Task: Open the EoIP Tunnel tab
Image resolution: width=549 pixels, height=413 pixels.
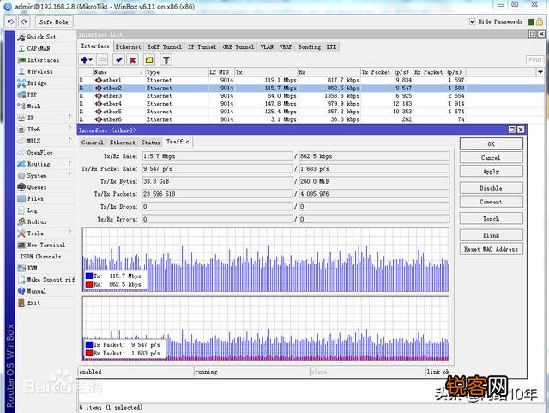Action: 164,46
